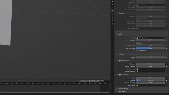Click the Start frame field

(x=95, y=81)
